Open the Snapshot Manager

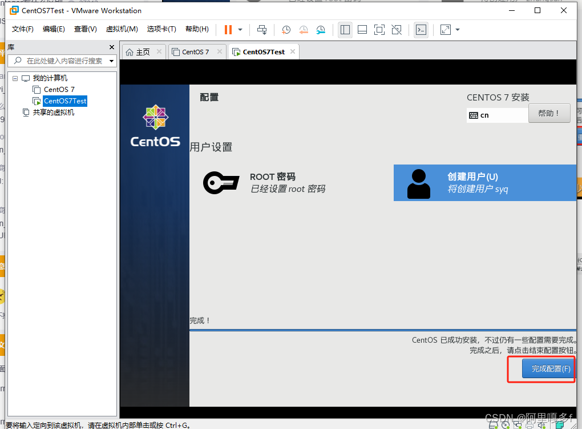pos(320,30)
